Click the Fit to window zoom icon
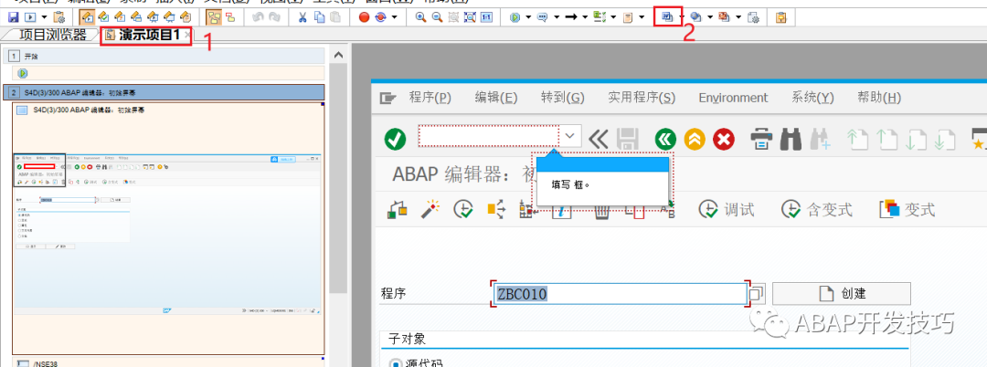This screenshot has height=367, width=987. (470, 17)
